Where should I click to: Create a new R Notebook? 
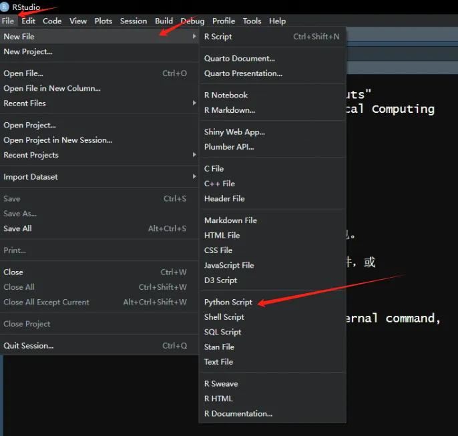click(x=272, y=95)
